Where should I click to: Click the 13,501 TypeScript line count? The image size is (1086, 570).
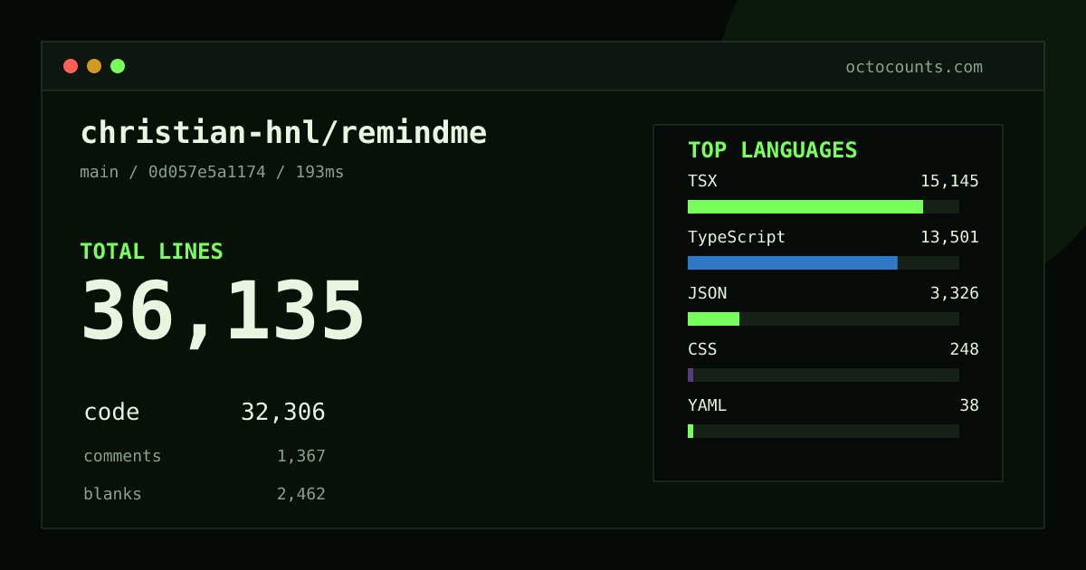click(949, 237)
